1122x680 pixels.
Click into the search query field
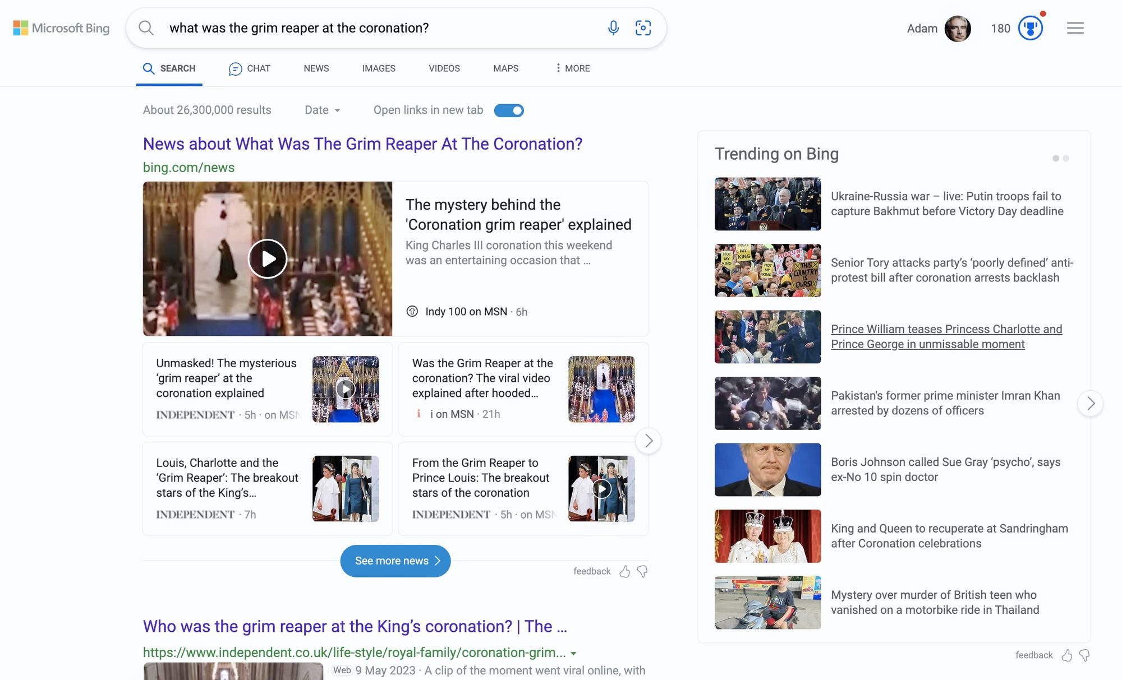(x=381, y=28)
